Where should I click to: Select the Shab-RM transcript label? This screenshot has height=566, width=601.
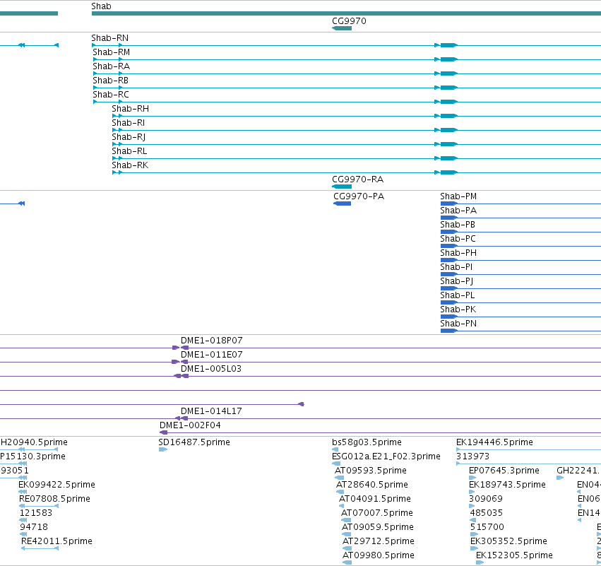coord(111,52)
